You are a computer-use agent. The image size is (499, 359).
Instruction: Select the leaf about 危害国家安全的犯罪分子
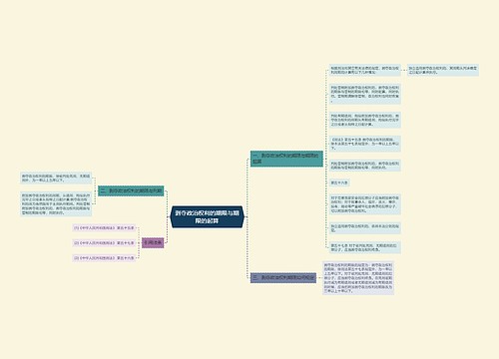[x=364, y=204]
